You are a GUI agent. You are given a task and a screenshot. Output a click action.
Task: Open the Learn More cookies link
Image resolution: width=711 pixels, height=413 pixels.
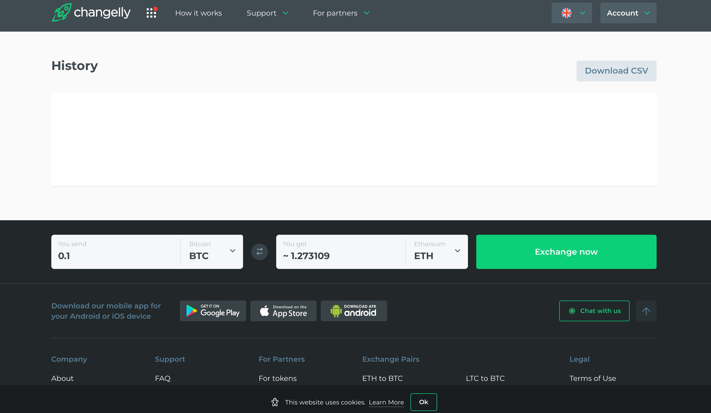pyautogui.click(x=386, y=402)
